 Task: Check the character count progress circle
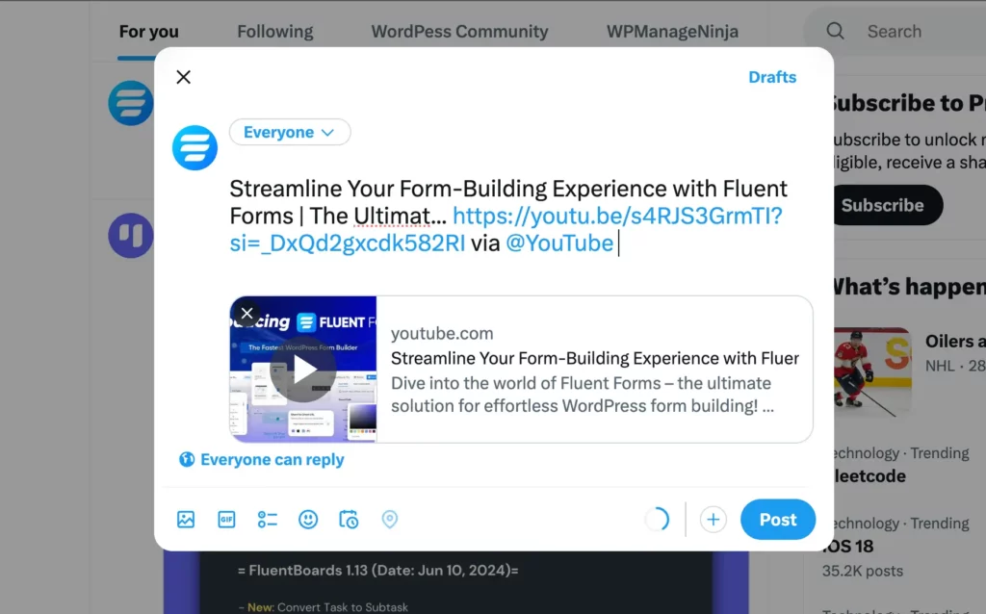pyautogui.click(x=659, y=519)
